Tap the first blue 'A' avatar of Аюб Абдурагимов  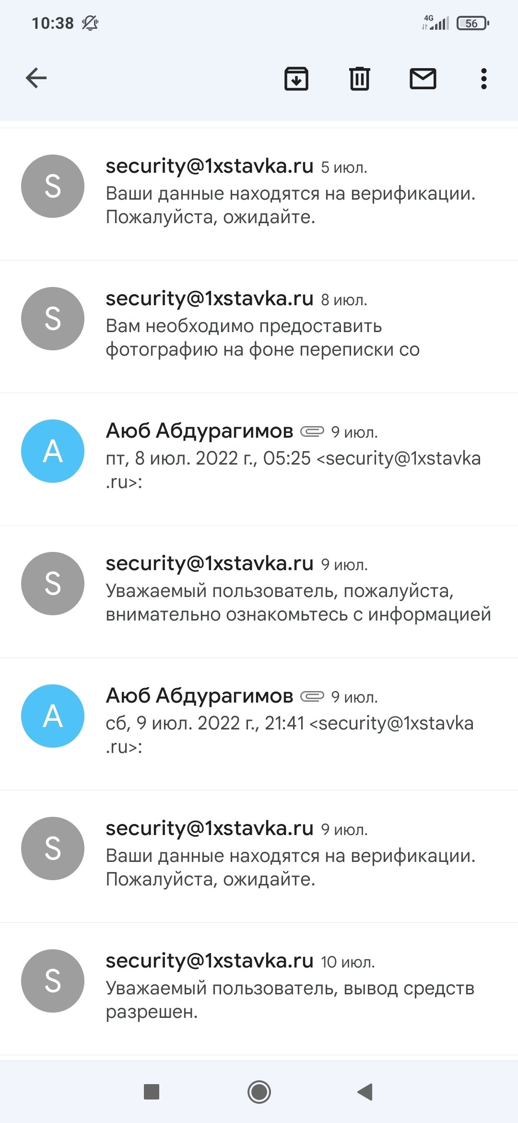point(53,451)
